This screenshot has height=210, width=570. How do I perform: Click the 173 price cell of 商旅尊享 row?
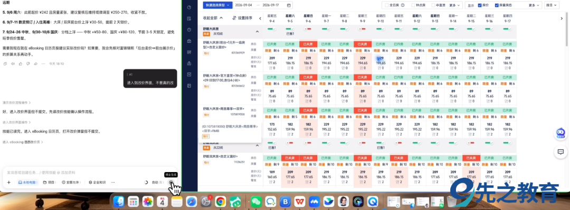click(272, 124)
